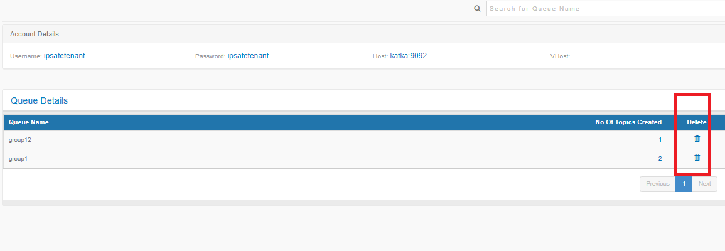Select page 1 in pagination
The height and width of the screenshot is (251, 725).
point(684,183)
